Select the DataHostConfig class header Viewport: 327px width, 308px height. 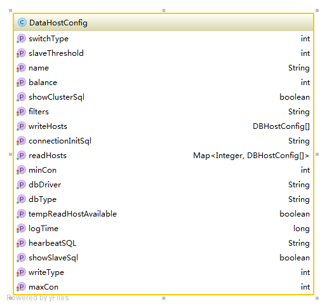pos(163,23)
